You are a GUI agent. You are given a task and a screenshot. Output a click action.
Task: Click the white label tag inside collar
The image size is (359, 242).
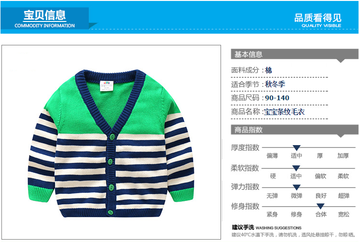pos(106,85)
